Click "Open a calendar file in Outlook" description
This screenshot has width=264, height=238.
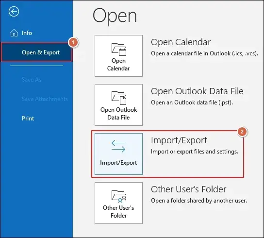(204, 53)
